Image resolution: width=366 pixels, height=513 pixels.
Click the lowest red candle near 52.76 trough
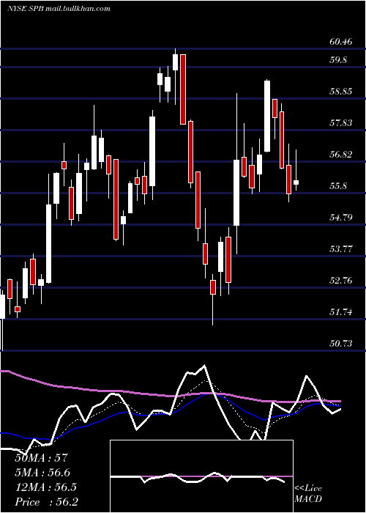tap(213, 287)
